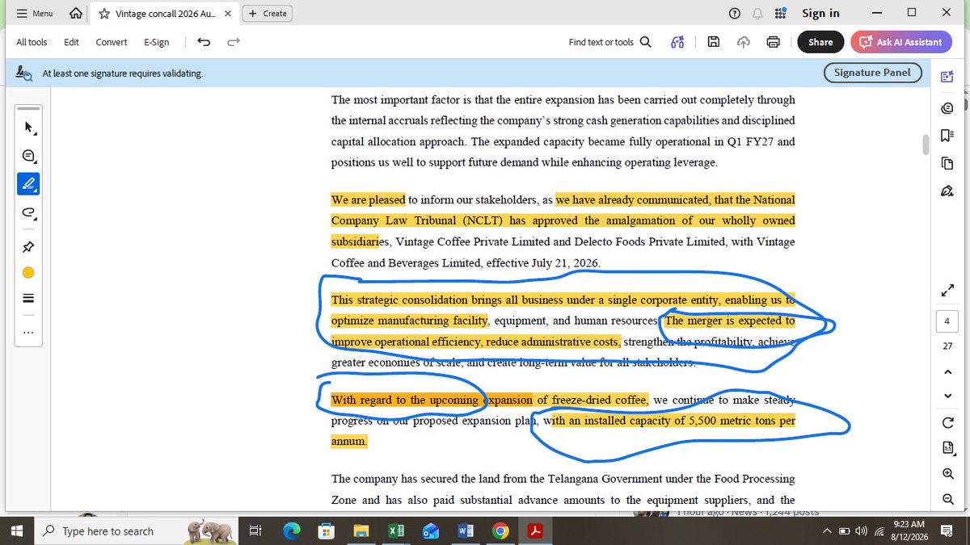Viewport: 970px width, 545px height.
Task: Choose the Select arrow tool
Action: pos(29,127)
